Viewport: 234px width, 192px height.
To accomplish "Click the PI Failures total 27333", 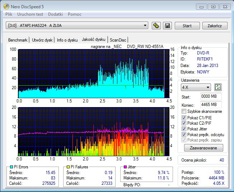I will 107,183.
